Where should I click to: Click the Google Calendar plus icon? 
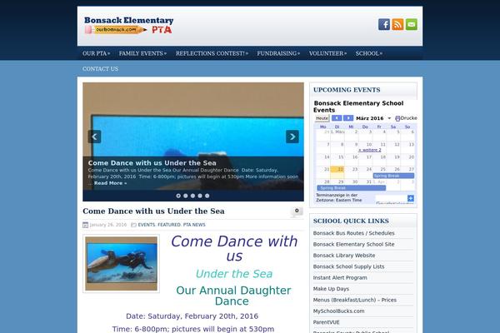tap(411, 198)
